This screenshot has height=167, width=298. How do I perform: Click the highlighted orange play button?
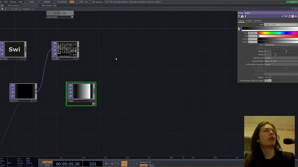point(124,164)
